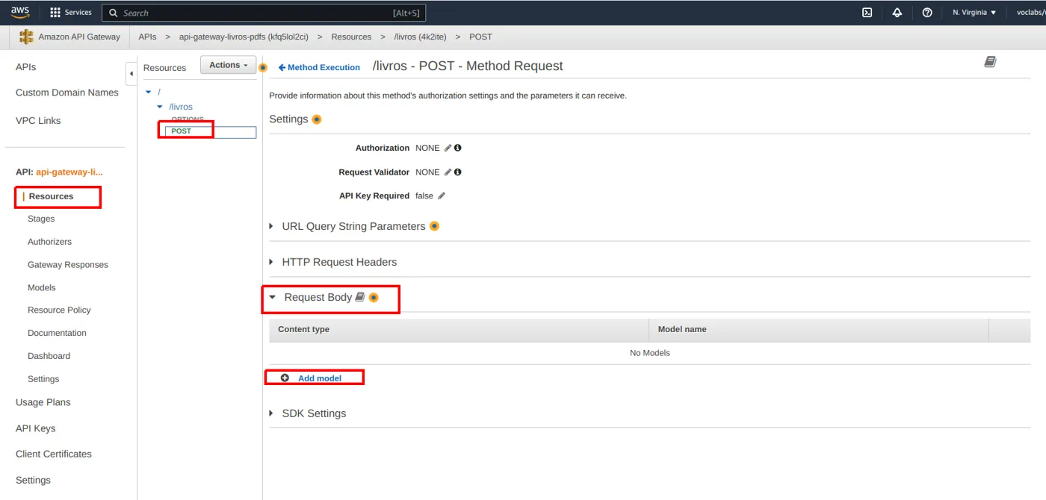Open the Actions dropdown
The image size is (1046, 500).
click(228, 65)
